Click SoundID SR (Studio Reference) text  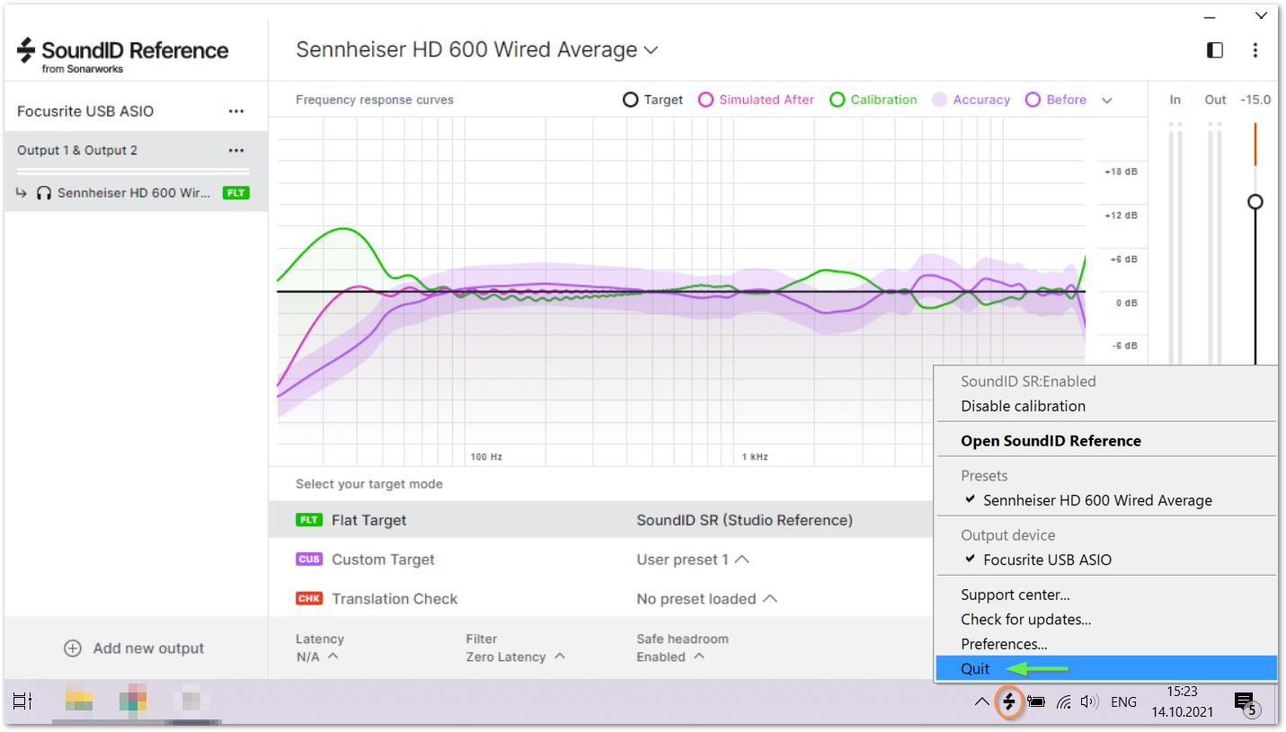coord(745,520)
